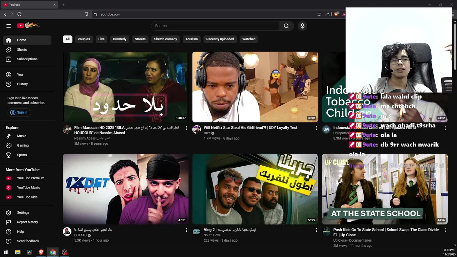Open Help in the sidebar
Image resolution: width=457 pixels, height=257 pixels.
pyautogui.click(x=27, y=231)
